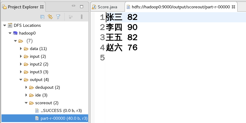
Task: Select input2 (2) label
Action: (39, 64)
